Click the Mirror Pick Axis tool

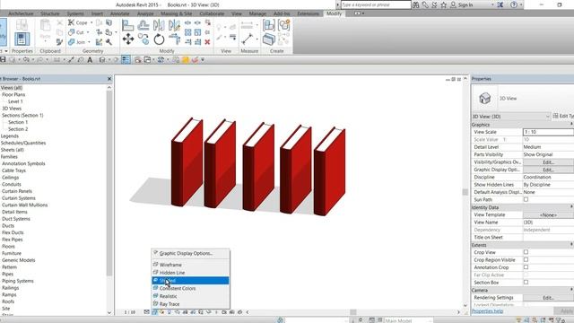[159, 25]
